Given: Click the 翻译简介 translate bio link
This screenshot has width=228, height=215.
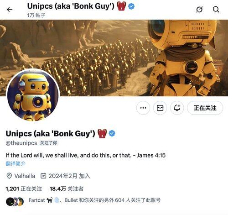Looking at the screenshot, I should [16, 164].
